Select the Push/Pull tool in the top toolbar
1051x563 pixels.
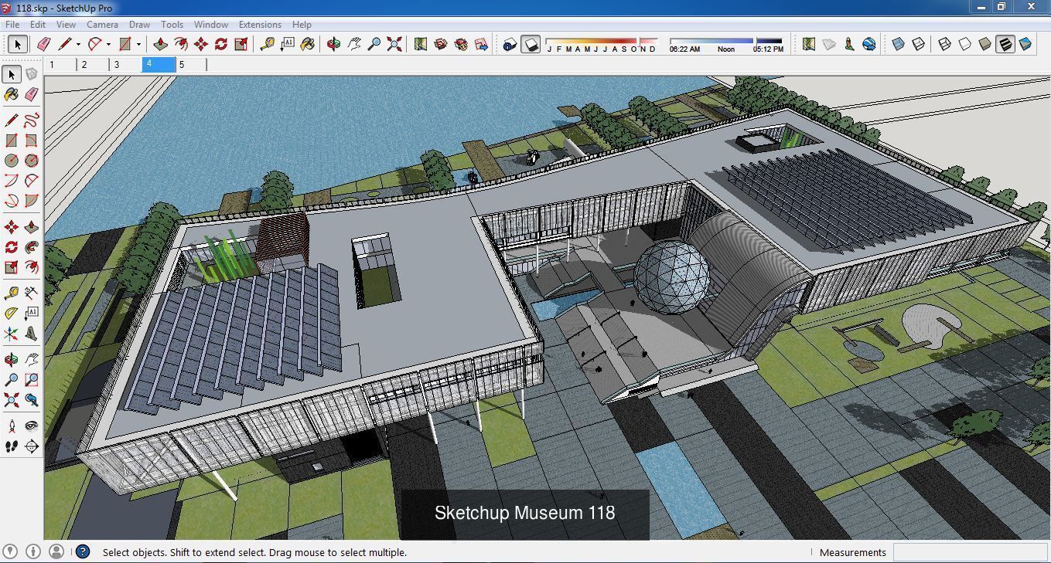pos(161,44)
